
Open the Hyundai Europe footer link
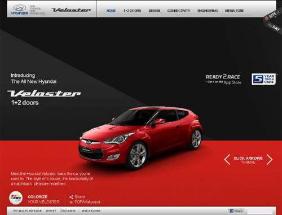27,211
